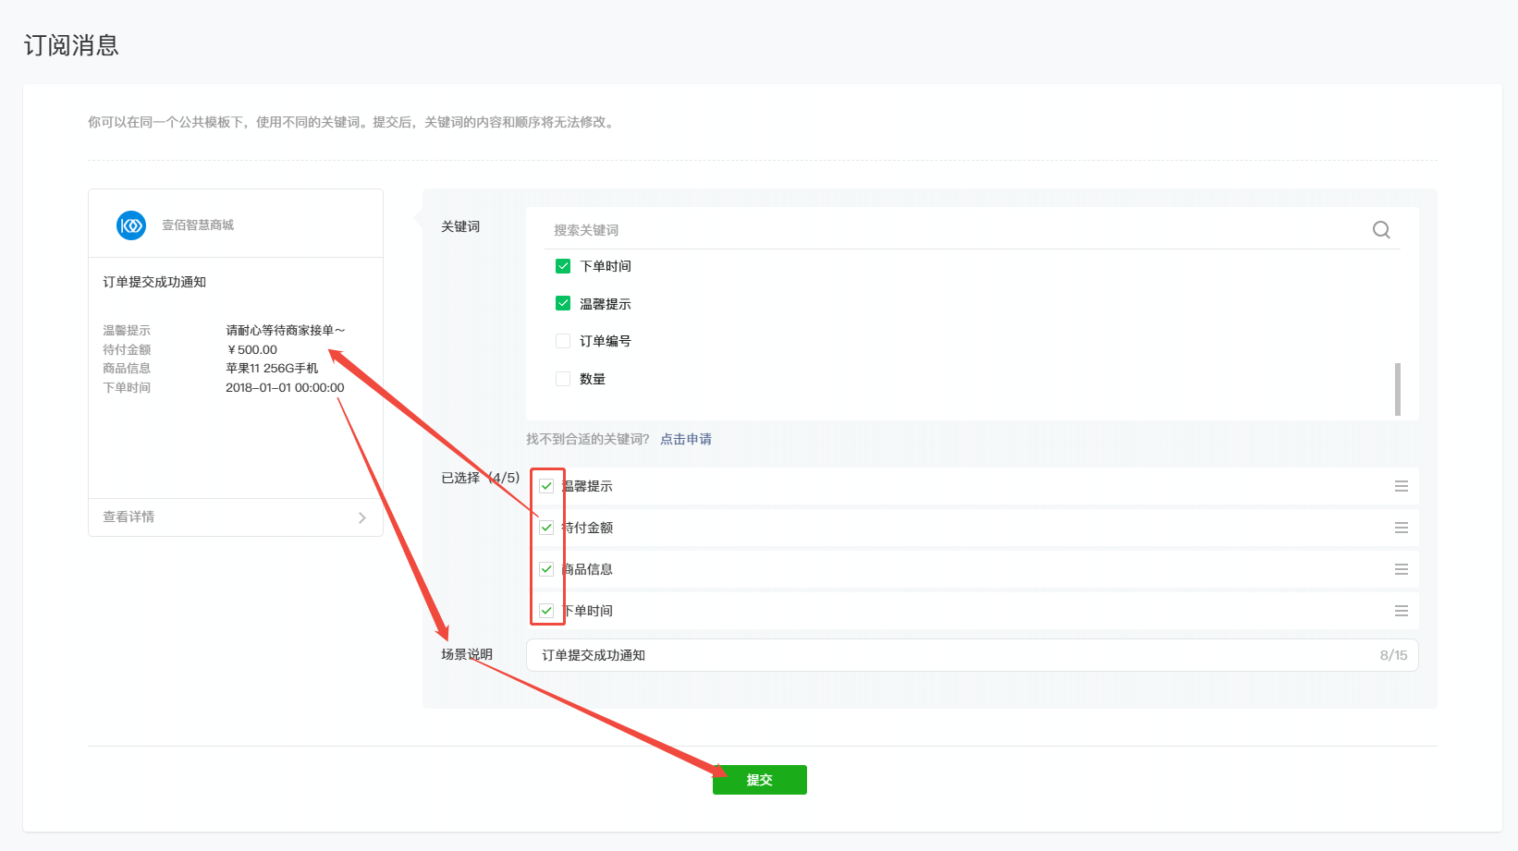Deselect 商品信息 in the selected list
The height and width of the screenshot is (851, 1518).
coord(546,569)
